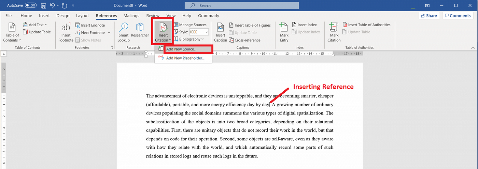The height and width of the screenshot is (169, 478).
Task: Toggle the AutoSave switch
Action: pyautogui.click(x=31, y=5)
